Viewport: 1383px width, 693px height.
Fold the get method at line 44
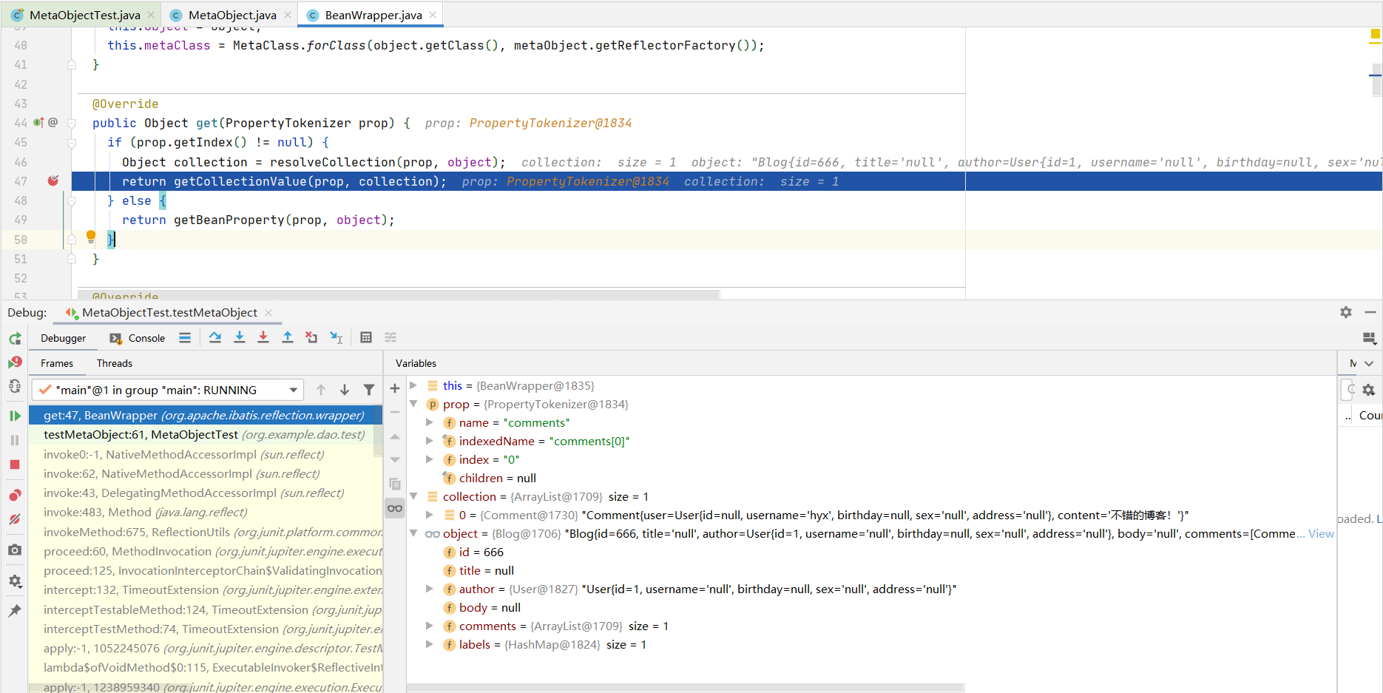pyautogui.click(x=72, y=123)
